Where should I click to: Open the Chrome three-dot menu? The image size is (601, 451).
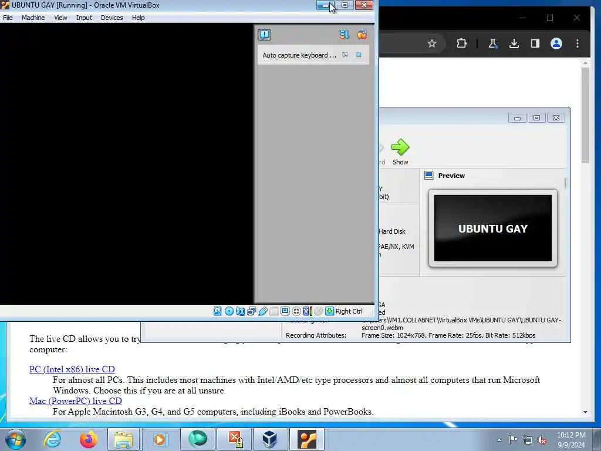point(578,43)
